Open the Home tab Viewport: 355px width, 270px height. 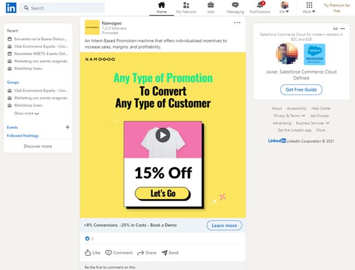162,8
